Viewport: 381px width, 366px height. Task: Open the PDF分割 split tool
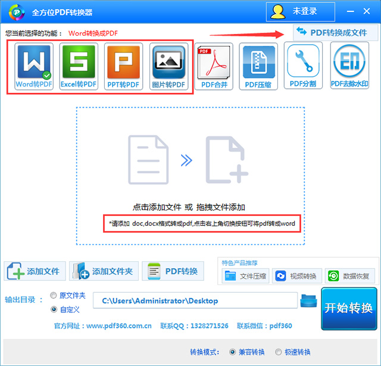(303, 65)
